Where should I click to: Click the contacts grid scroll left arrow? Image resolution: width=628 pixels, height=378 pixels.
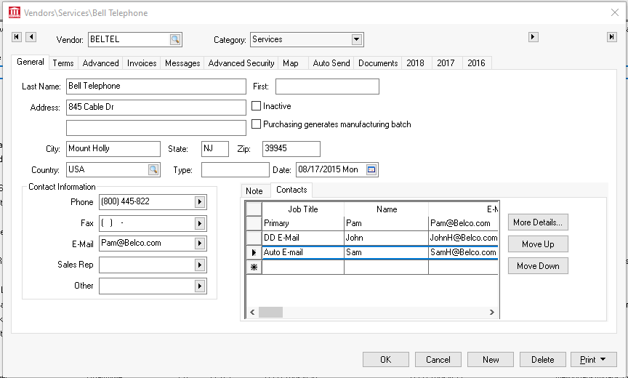(x=252, y=313)
